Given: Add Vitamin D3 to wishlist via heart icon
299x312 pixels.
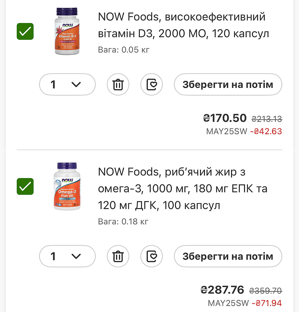Looking at the screenshot, I should click(152, 84).
